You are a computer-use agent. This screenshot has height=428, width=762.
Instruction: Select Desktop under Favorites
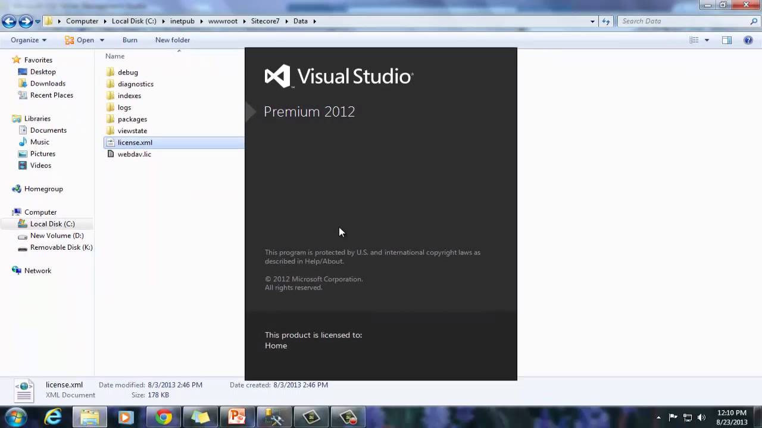43,72
